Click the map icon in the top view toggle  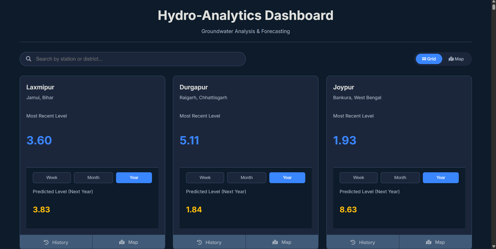(x=451, y=59)
